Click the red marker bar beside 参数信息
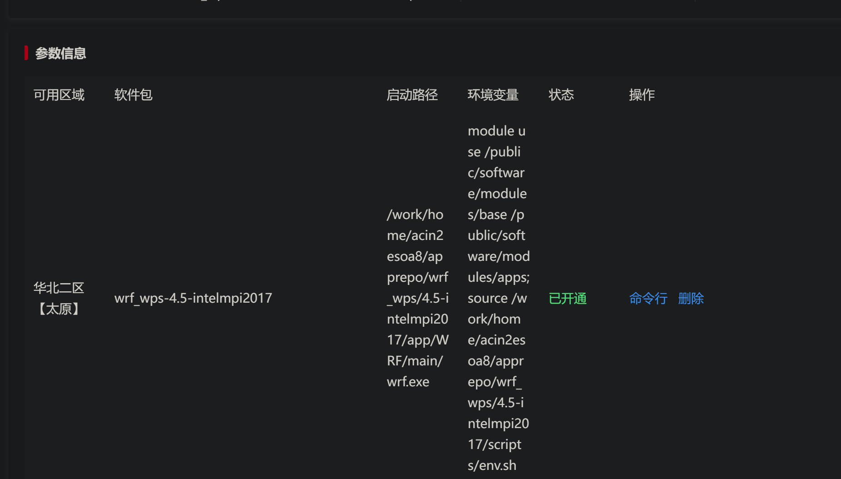The width and height of the screenshot is (841, 479). point(26,53)
